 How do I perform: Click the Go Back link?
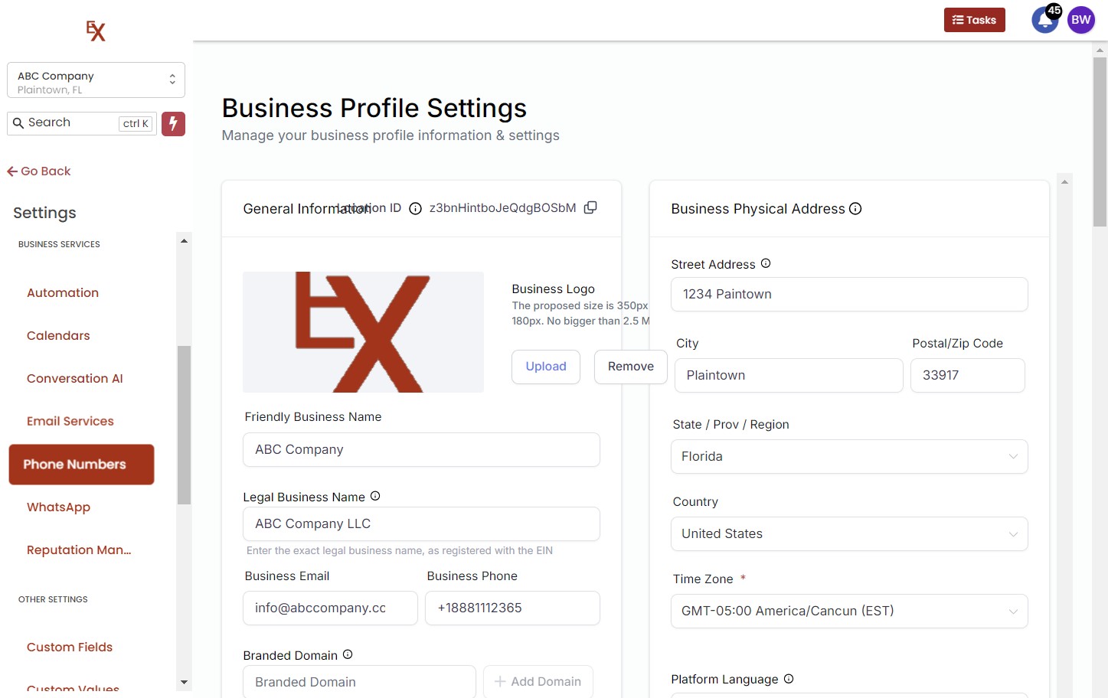click(39, 171)
